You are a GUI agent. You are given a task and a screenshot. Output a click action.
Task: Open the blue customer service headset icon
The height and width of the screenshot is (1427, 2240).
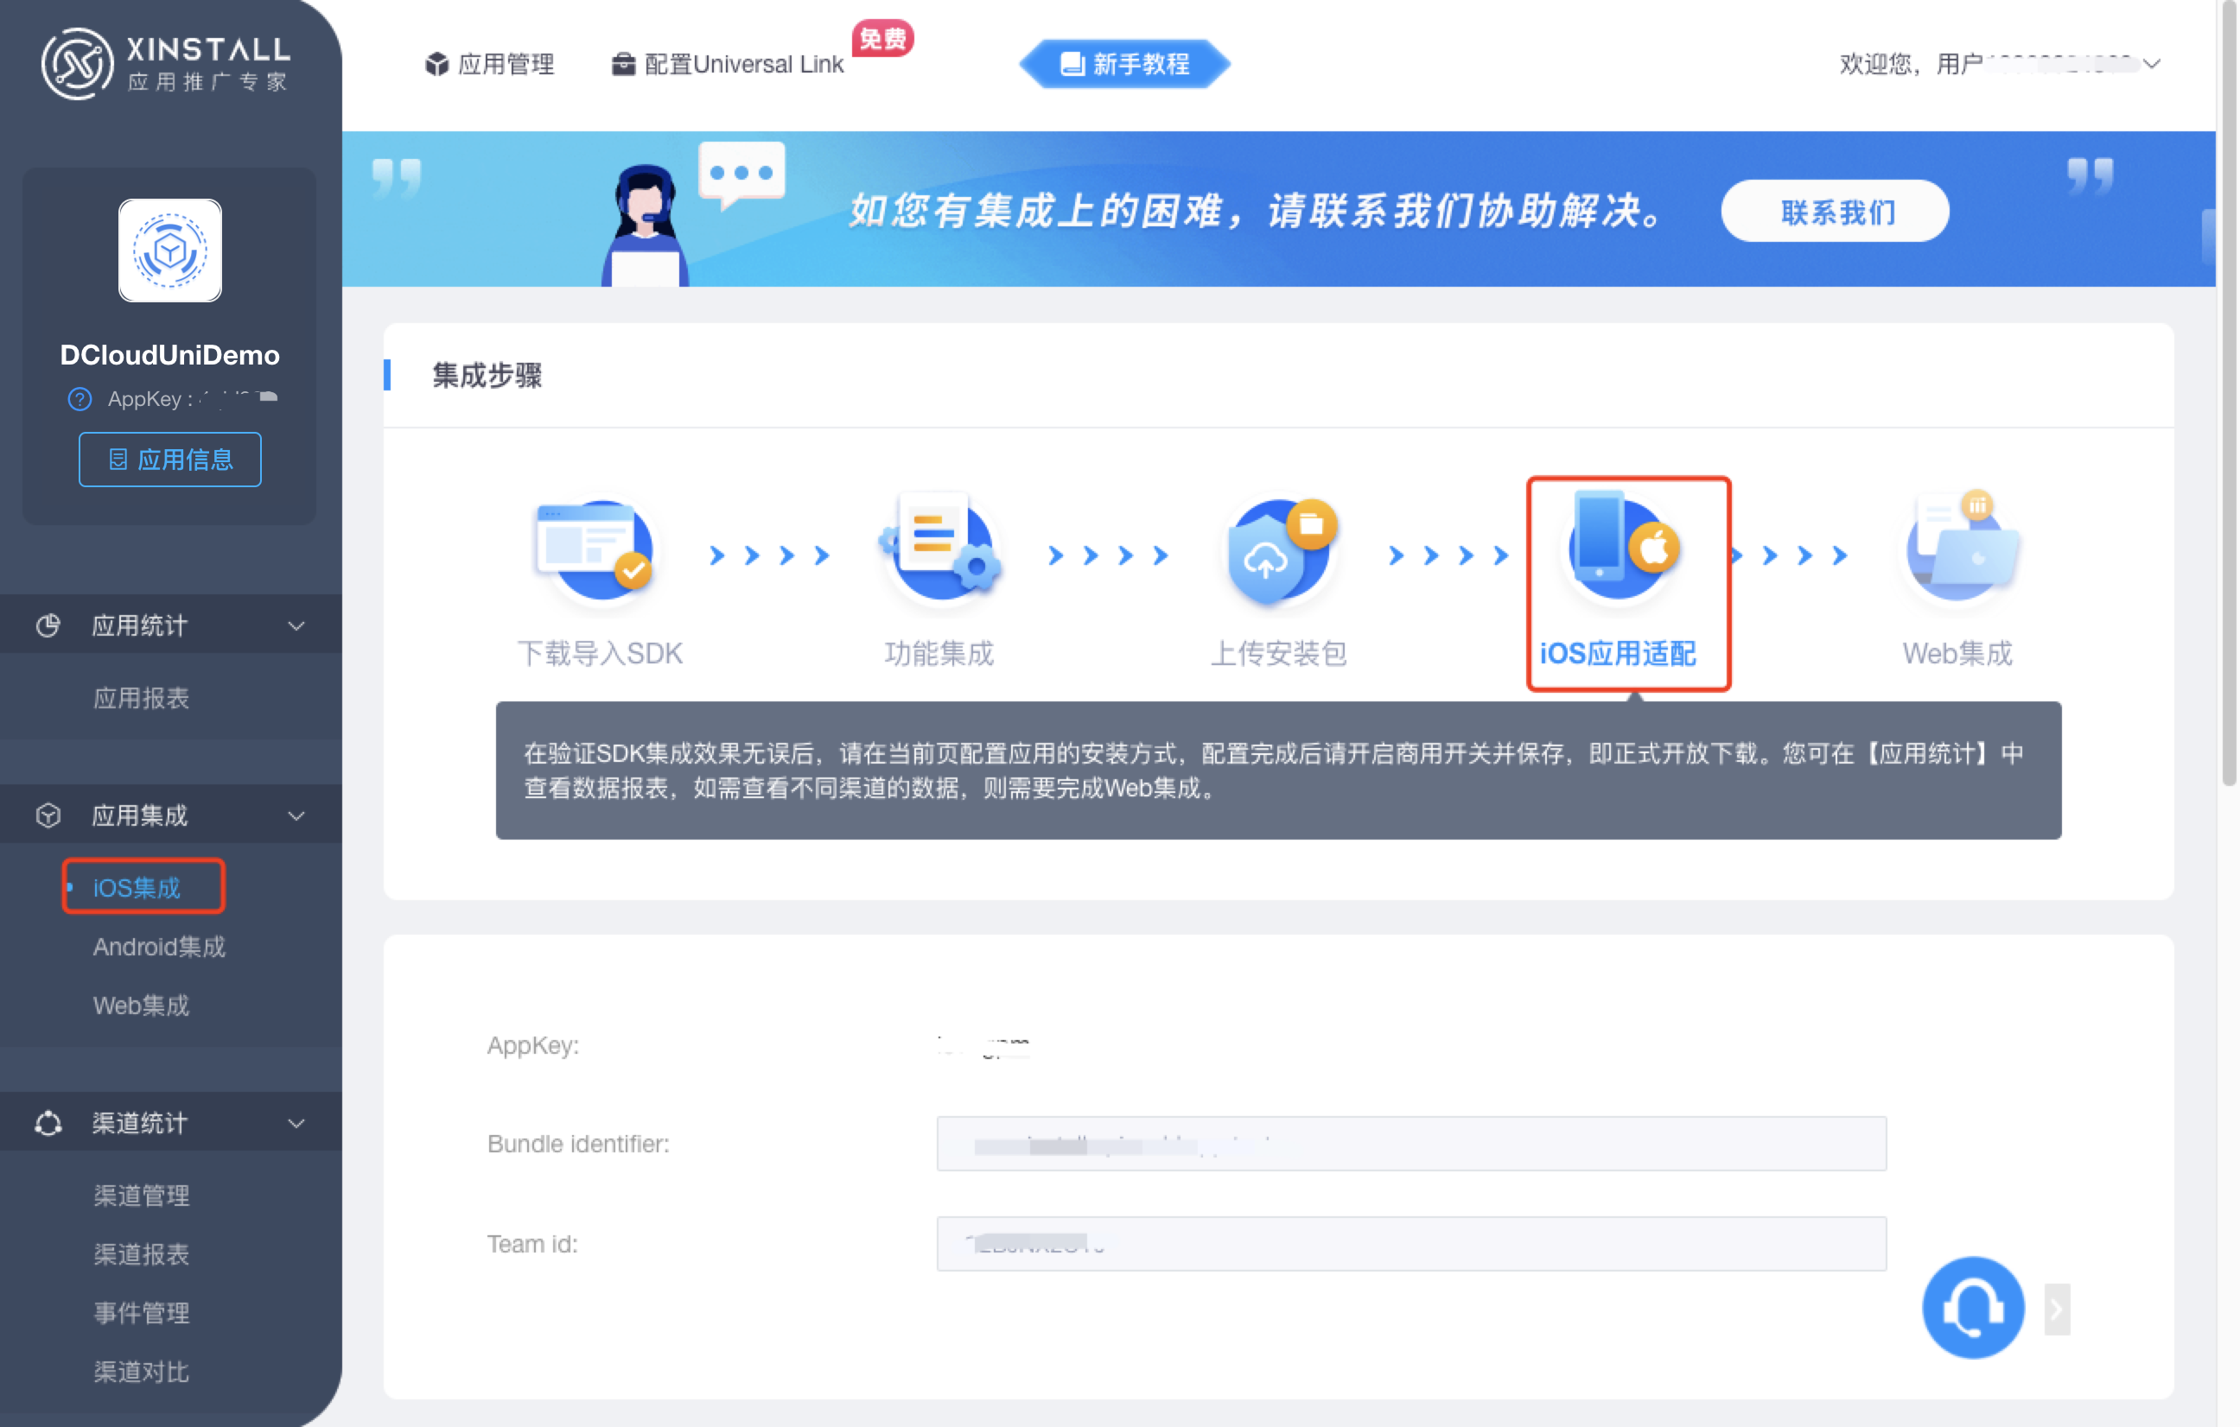[1972, 1307]
